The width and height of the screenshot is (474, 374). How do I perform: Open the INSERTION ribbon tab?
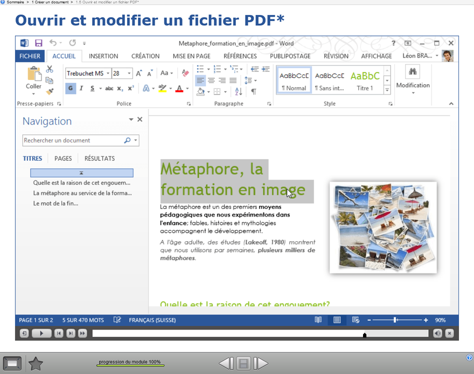[103, 56]
